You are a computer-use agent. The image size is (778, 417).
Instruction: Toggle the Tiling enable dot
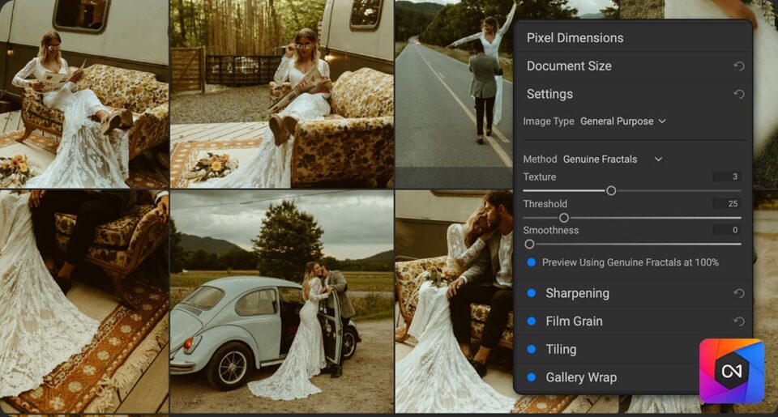pos(532,349)
